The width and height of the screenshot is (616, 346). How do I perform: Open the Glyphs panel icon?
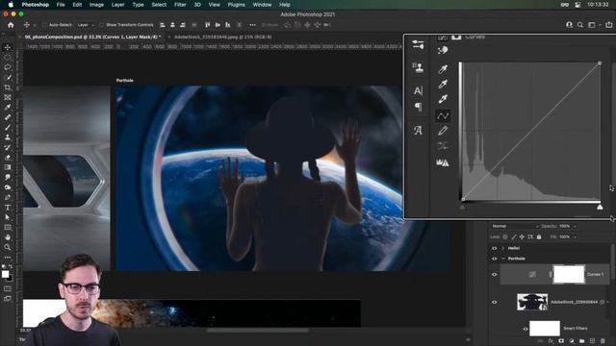[418, 131]
